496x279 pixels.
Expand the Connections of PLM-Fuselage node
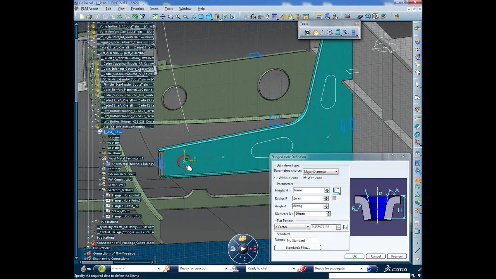click(85, 253)
